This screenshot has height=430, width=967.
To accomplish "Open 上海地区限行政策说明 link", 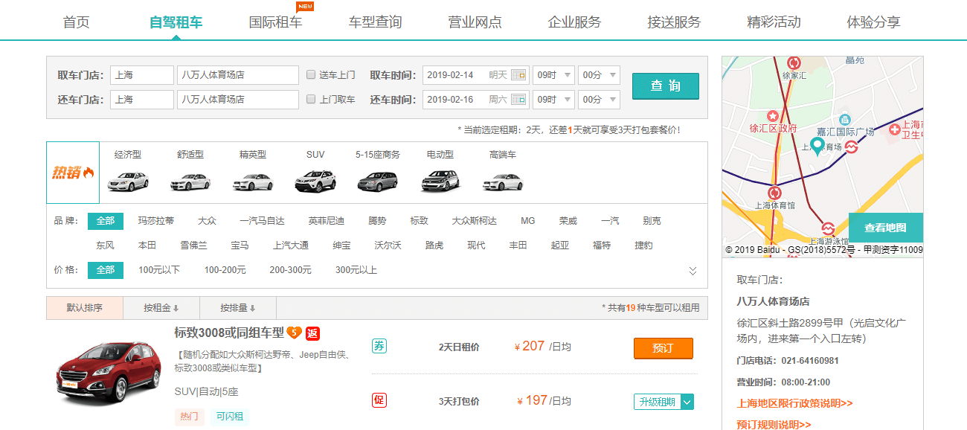I will [x=794, y=403].
